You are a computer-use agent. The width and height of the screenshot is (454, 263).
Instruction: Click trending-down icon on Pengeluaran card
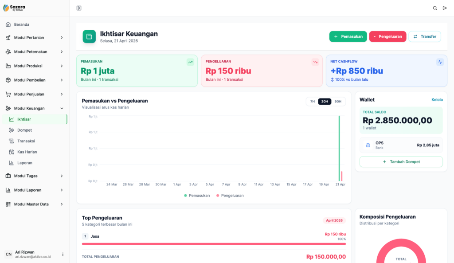[315, 62]
